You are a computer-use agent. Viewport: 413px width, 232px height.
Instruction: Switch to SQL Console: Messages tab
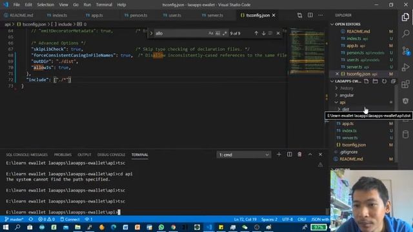(27, 155)
